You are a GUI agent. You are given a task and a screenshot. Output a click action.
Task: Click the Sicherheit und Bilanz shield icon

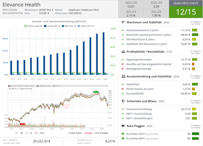(x=123, y=101)
